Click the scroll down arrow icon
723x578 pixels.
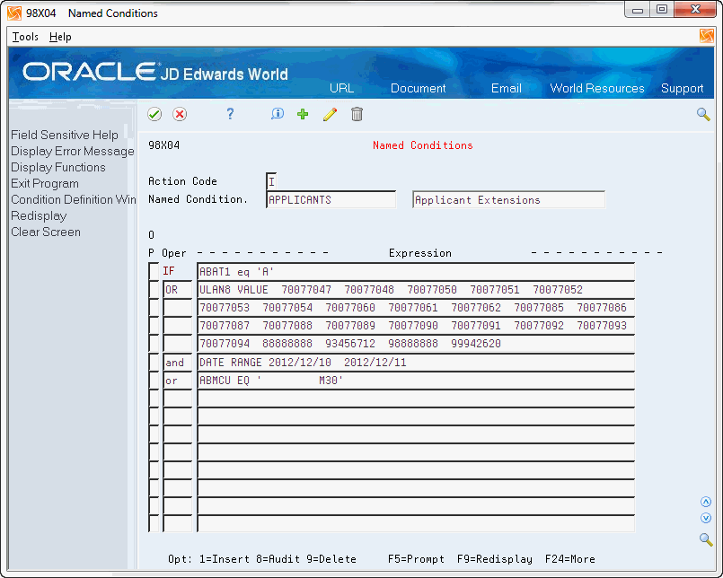pos(706,518)
